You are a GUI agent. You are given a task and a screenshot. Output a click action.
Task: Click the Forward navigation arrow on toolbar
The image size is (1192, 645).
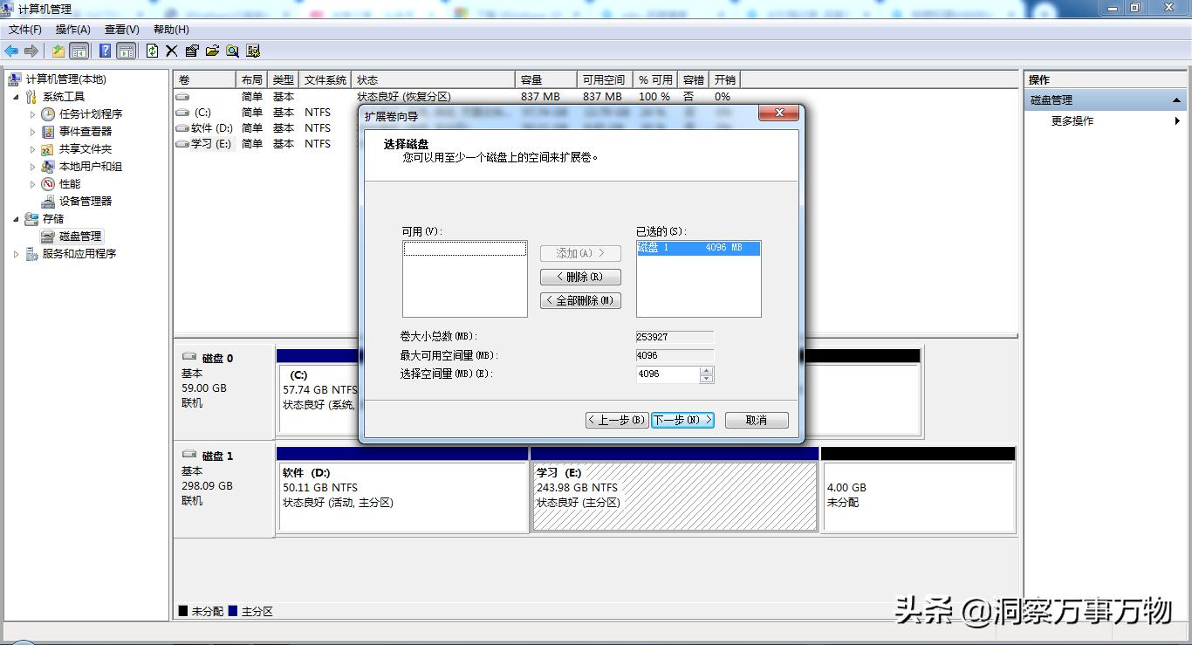tap(31, 50)
